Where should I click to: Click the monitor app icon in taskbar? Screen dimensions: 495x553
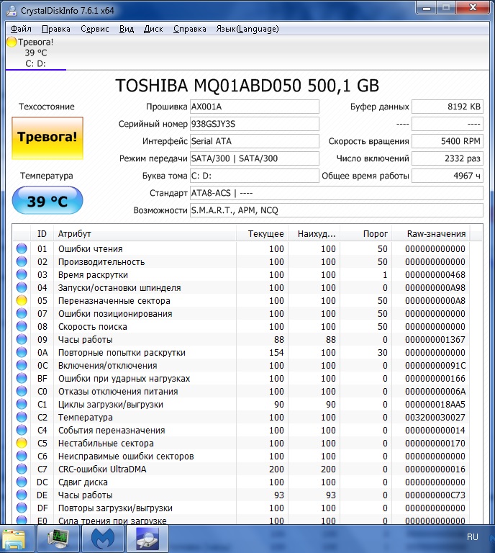(x=58, y=538)
